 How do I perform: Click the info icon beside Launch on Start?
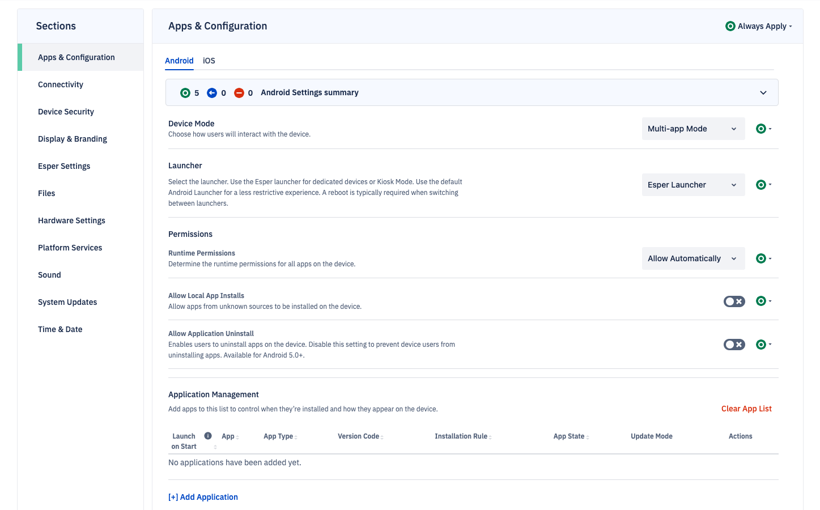click(207, 435)
